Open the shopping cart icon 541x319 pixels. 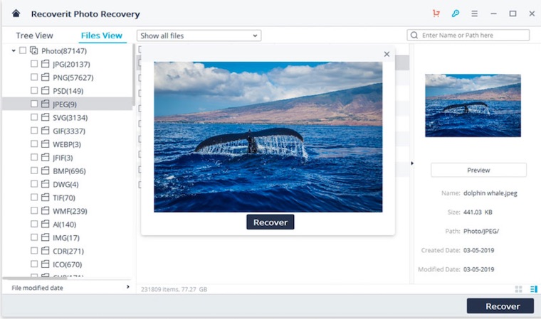436,13
